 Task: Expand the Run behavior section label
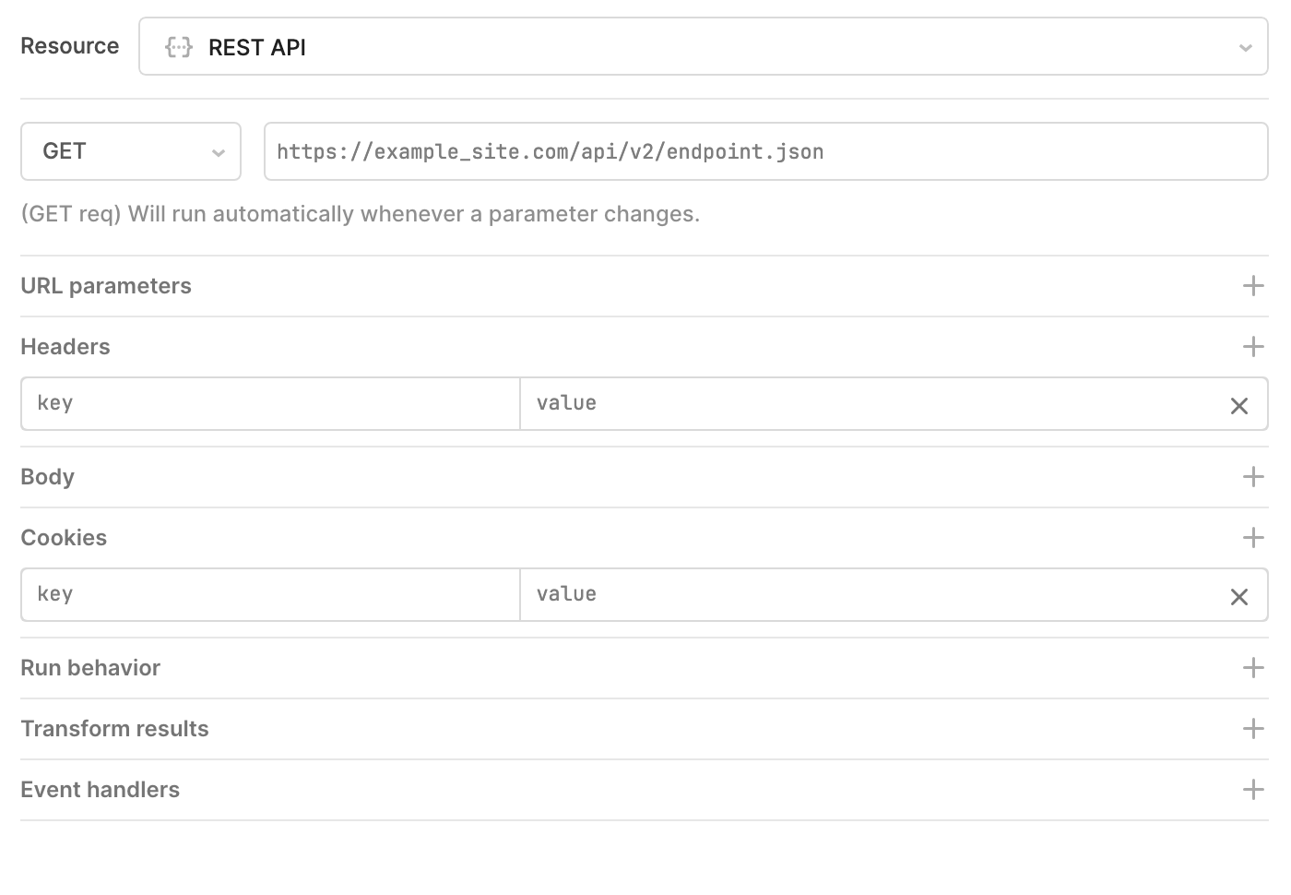(x=90, y=668)
